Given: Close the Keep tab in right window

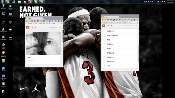Looking at the screenshot, I should coord(118,17).
